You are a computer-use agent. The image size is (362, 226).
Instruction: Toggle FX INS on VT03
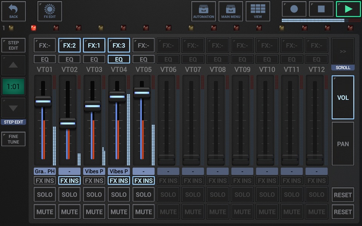click(x=94, y=180)
